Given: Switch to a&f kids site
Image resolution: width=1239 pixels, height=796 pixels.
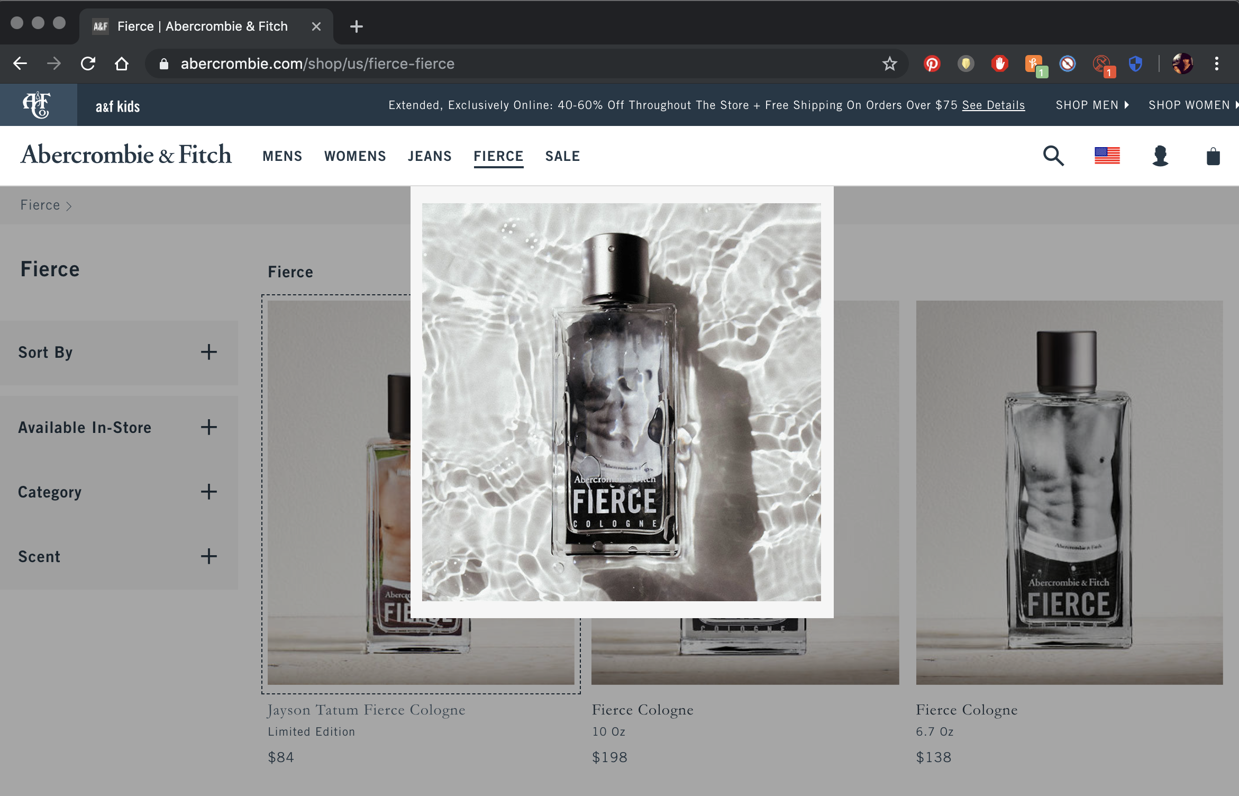Looking at the screenshot, I should (x=117, y=106).
